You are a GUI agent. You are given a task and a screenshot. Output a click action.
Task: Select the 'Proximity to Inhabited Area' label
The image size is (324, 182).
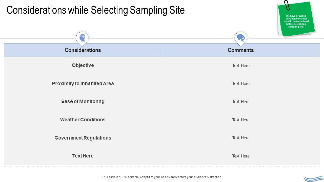click(x=83, y=83)
